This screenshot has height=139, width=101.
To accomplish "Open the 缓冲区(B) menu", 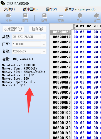I will [30, 9].
